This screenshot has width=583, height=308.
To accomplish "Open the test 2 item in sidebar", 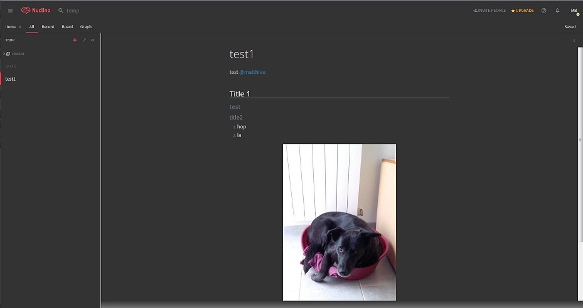I will 11,66.
